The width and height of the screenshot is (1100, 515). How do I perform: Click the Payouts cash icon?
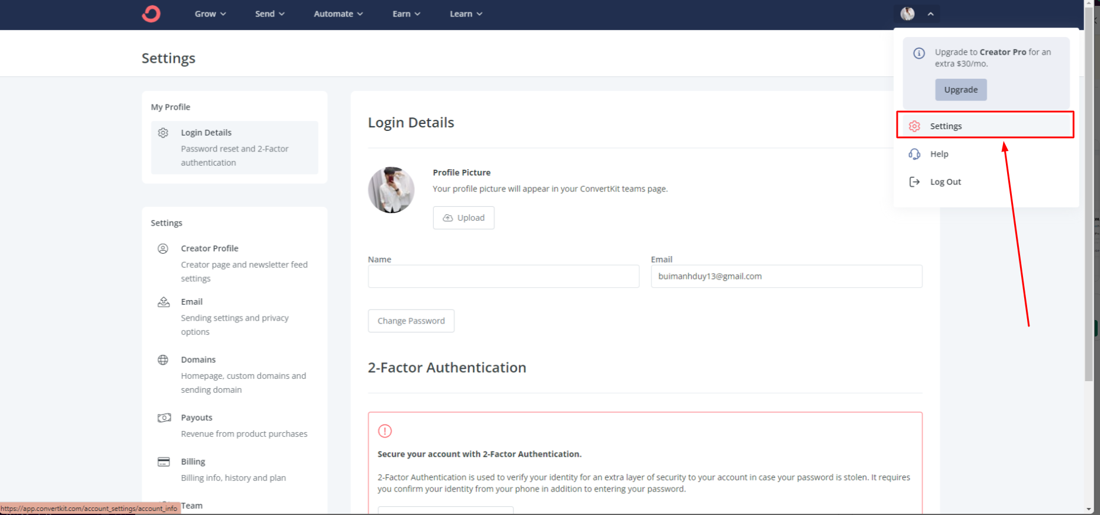tap(164, 418)
